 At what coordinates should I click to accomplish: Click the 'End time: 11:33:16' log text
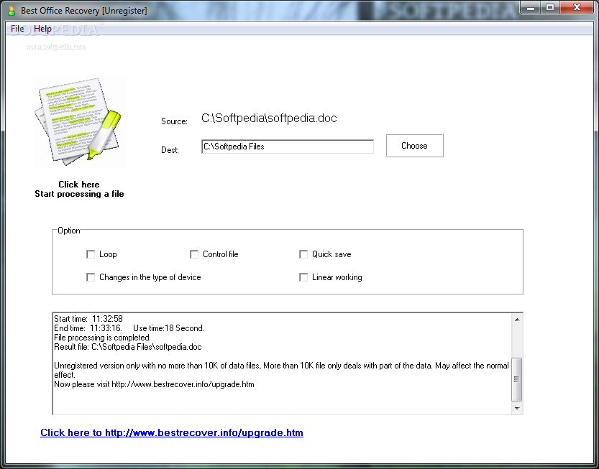coord(88,328)
